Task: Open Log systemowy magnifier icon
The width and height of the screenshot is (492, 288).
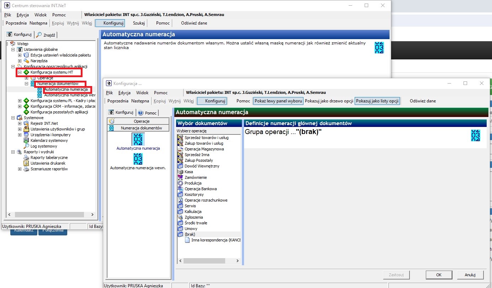Action: click(x=26, y=146)
